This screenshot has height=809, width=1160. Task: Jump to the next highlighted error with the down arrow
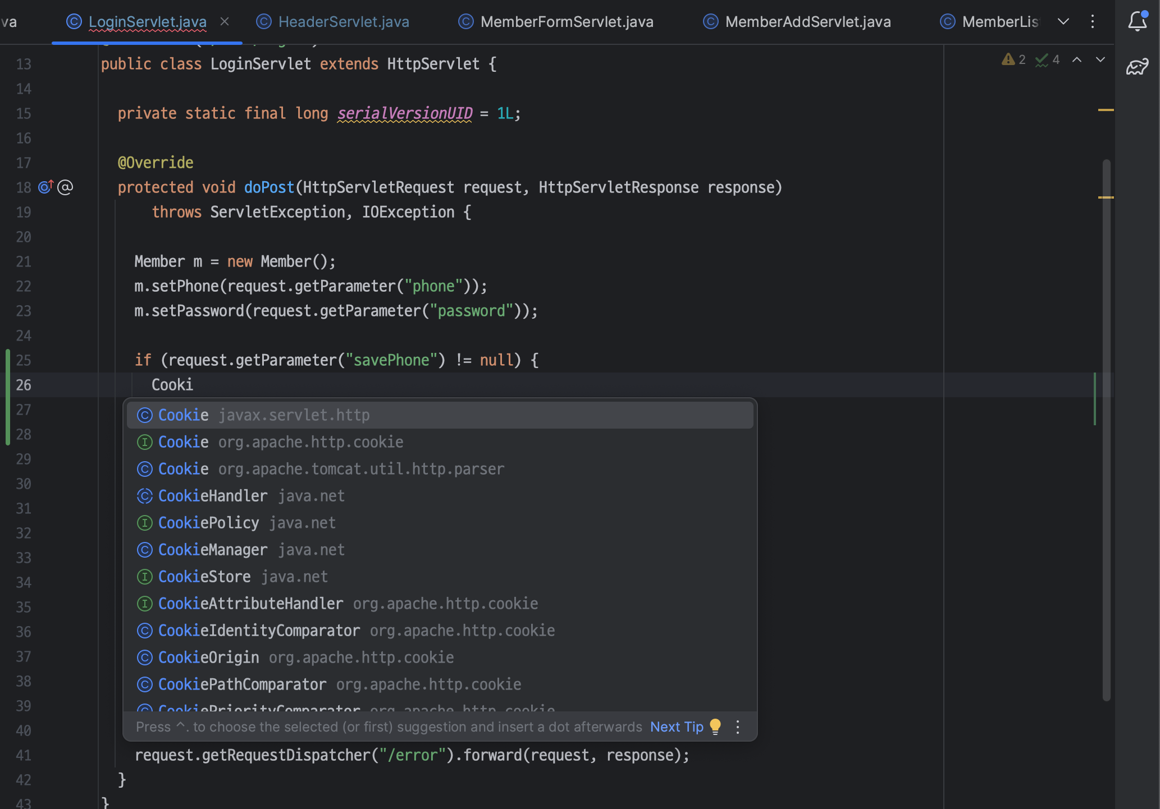[x=1100, y=59]
